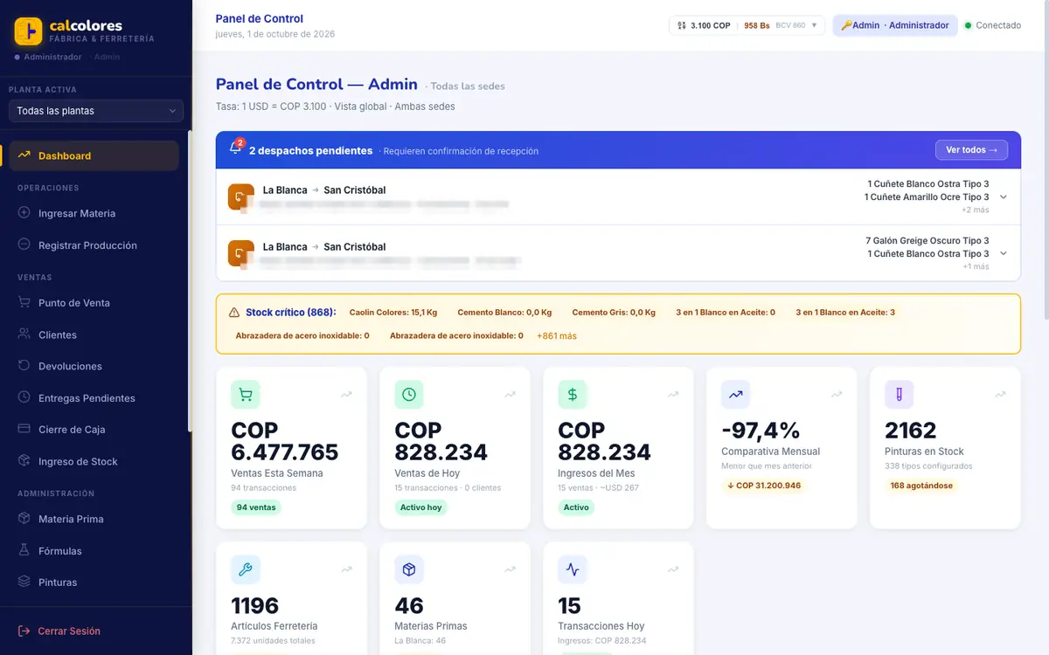The height and width of the screenshot is (655, 1049).
Task: Click the Punto de Venta cart icon
Action: click(x=24, y=302)
